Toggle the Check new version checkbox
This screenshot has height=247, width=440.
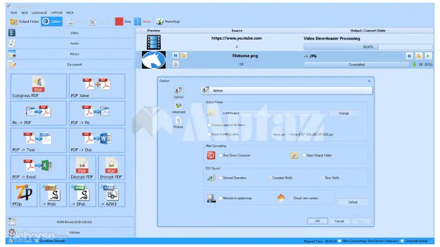tap(291, 198)
